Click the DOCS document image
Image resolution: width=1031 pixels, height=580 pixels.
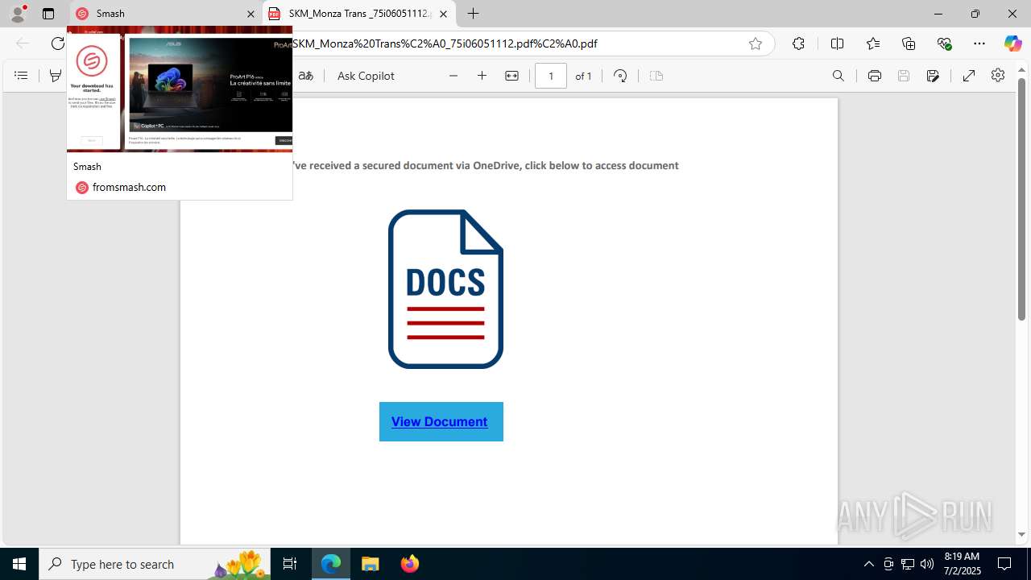[445, 289]
